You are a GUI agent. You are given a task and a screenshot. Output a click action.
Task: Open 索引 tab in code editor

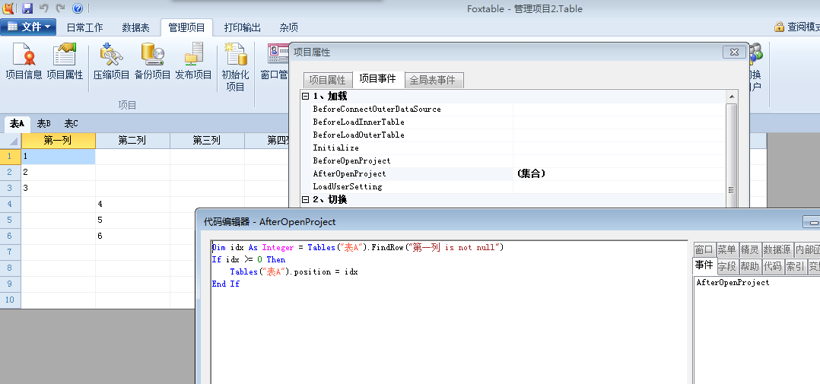pyautogui.click(x=795, y=266)
